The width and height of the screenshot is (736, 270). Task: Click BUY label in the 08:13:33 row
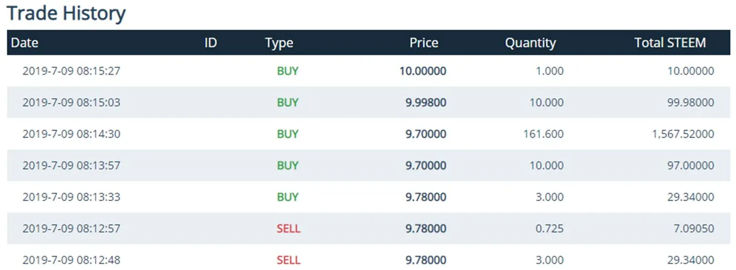pyautogui.click(x=287, y=197)
